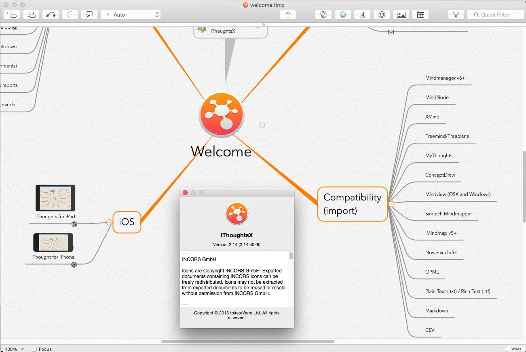The width and height of the screenshot is (526, 352).
Task: Enable the Focus checkbox
Action: 34,349
